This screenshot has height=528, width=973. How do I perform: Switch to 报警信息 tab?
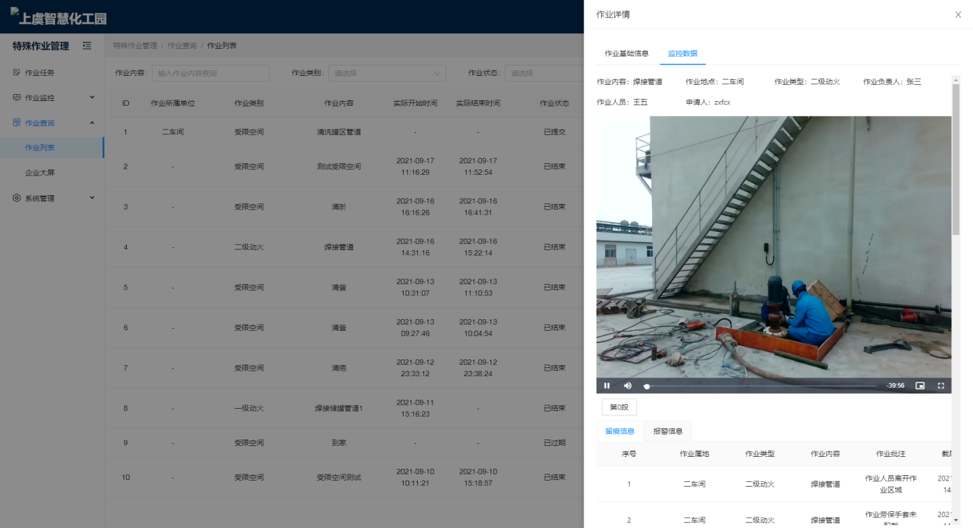pos(668,431)
